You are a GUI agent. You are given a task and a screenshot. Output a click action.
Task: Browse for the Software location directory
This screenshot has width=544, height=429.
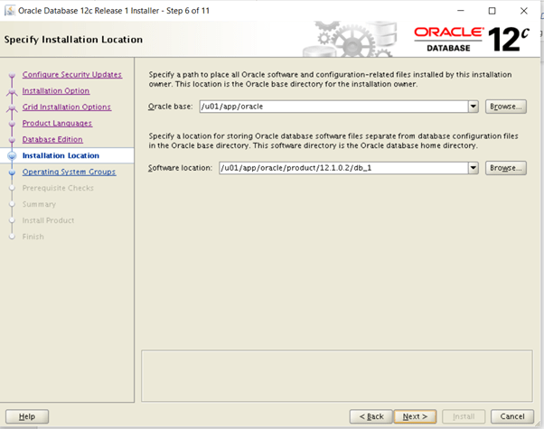506,168
